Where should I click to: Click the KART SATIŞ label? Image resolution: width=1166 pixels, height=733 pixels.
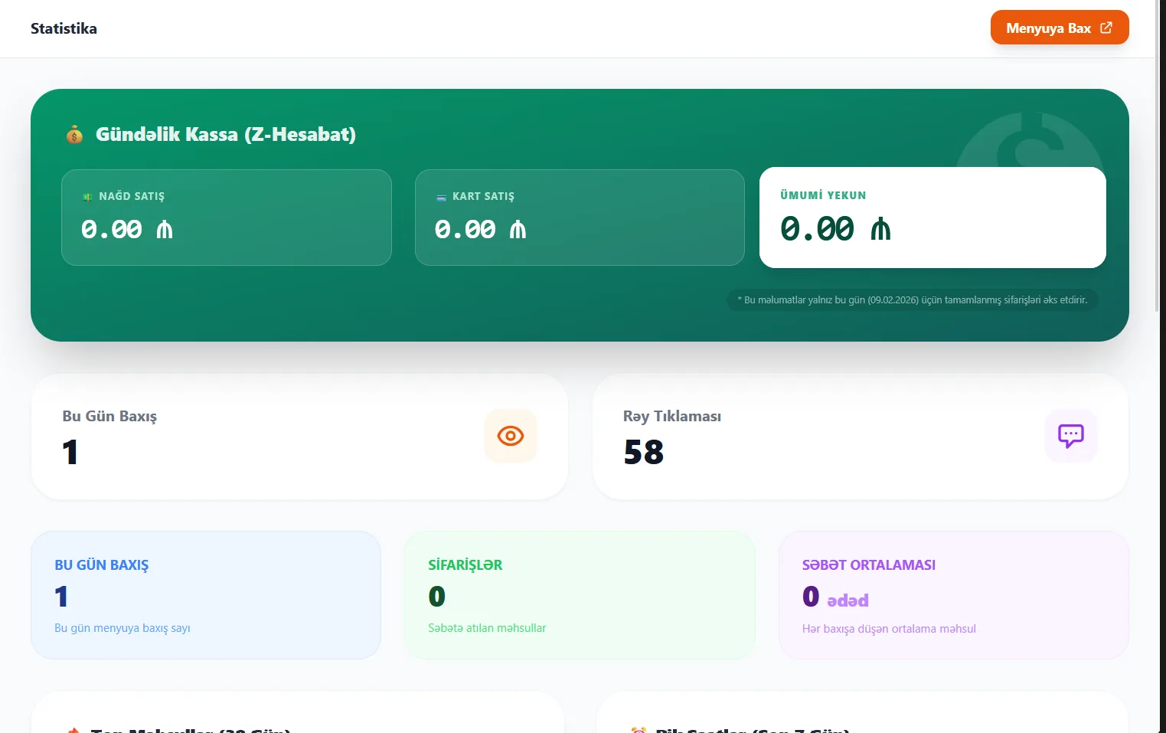(483, 196)
